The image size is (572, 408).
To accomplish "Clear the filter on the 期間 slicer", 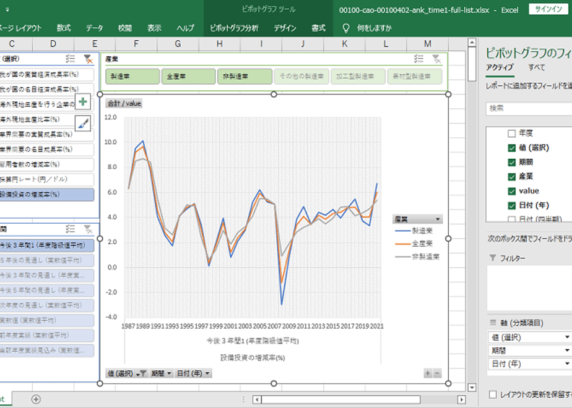I will pos(88,229).
